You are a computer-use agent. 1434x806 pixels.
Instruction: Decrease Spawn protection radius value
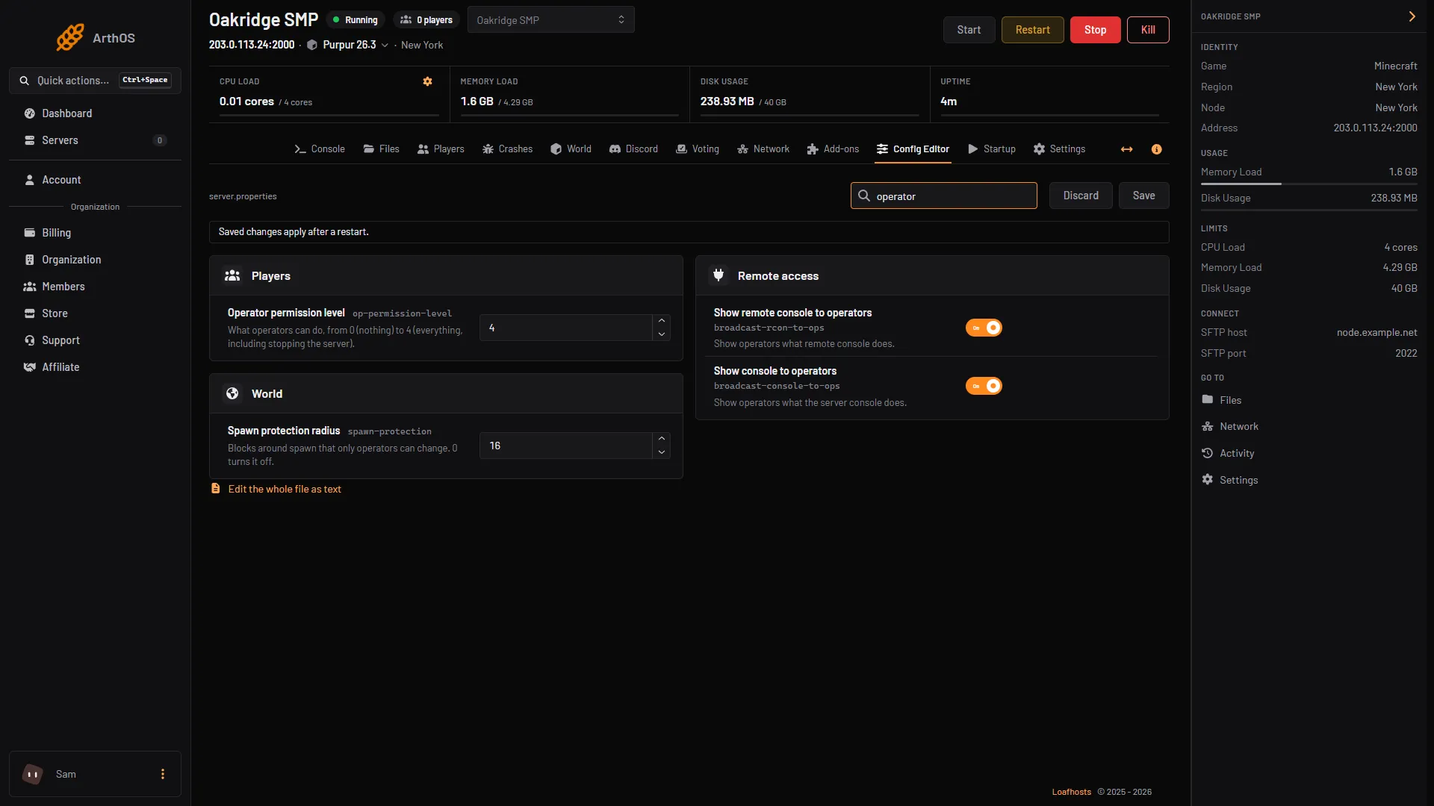tap(662, 452)
